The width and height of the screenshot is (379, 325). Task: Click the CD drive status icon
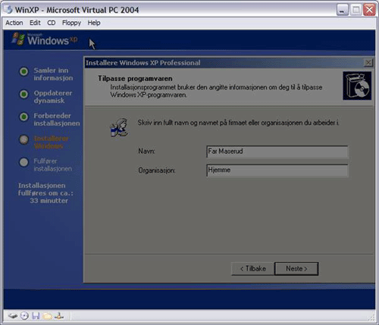pos(24,316)
